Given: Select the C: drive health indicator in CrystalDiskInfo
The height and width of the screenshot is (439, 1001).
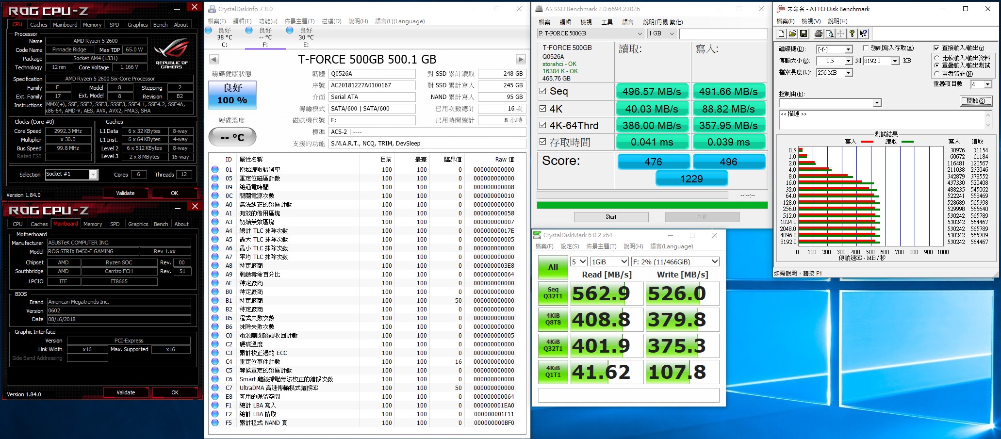Looking at the screenshot, I should 208,30.
